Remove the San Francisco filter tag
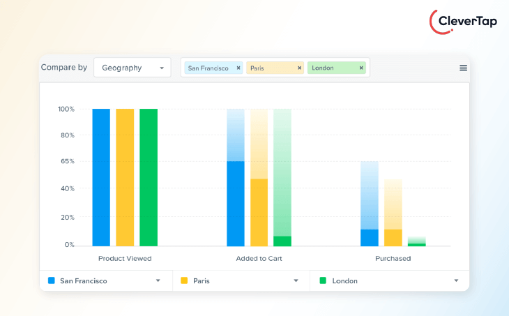Screen dimensions: 509x316 pyautogui.click(x=238, y=68)
